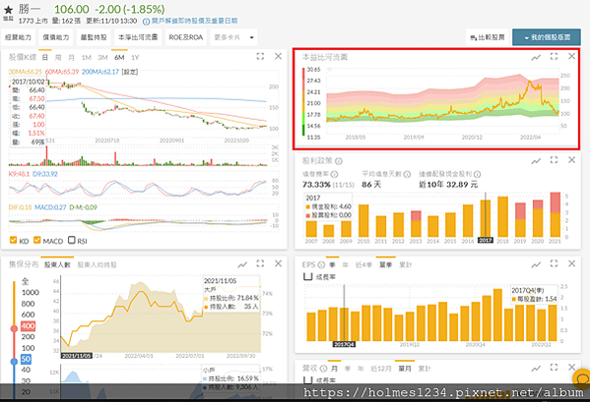Maximize the 股利政策 panel

(x=554, y=160)
